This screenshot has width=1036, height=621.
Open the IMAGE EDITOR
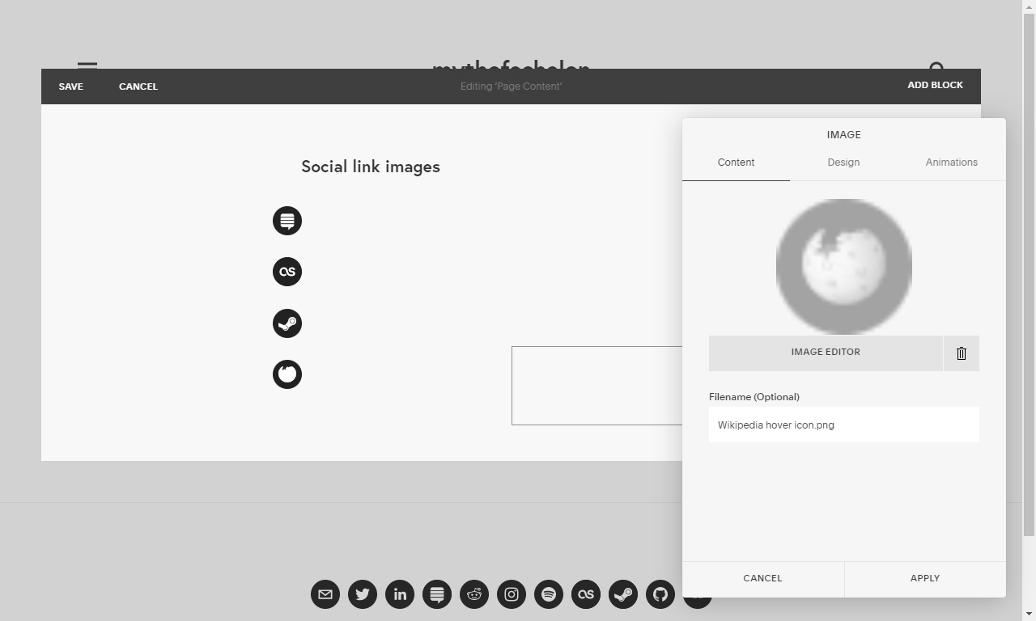[x=826, y=352]
